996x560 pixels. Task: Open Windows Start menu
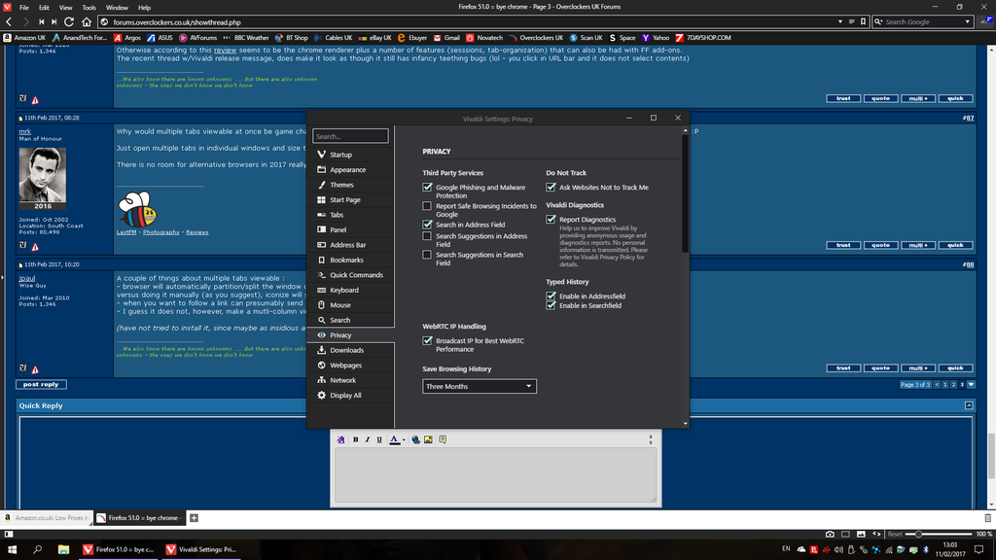click(x=12, y=549)
